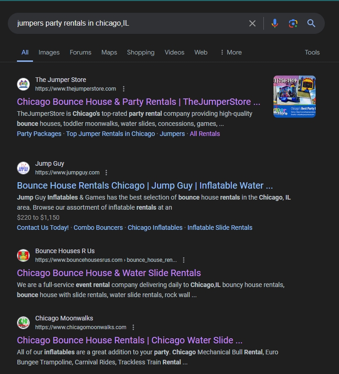Follow the Contact Us Today! sitelink
Image resolution: width=339 pixels, height=374 pixels.
point(43,228)
